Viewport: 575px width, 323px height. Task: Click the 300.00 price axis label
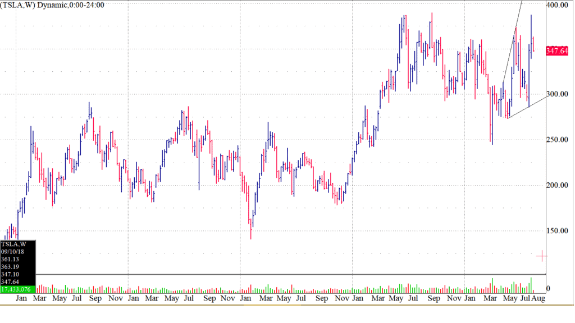click(557, 94)
